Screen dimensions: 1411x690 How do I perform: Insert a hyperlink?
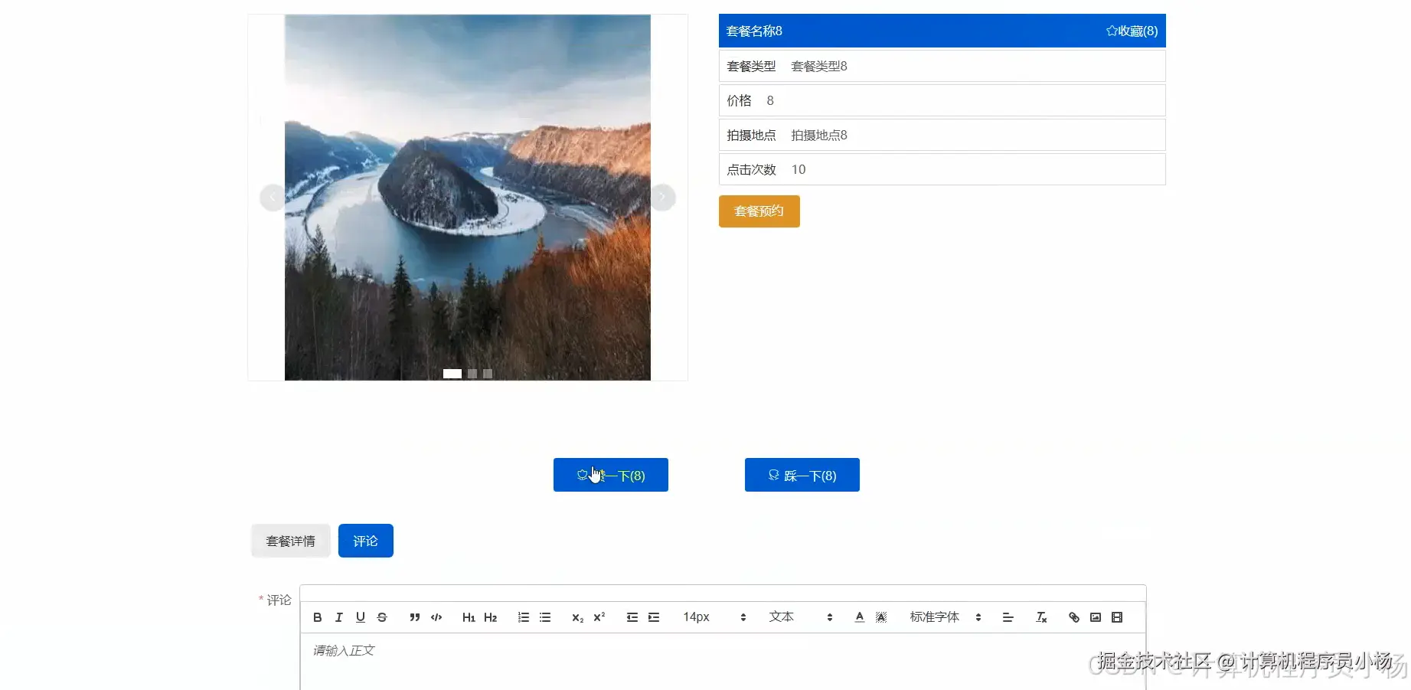tap(1074, 617)
